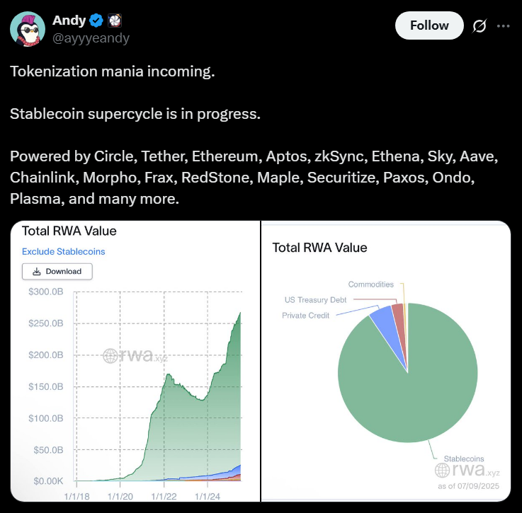
Task: Click the Andy display name
Action: tap(69, 21)
